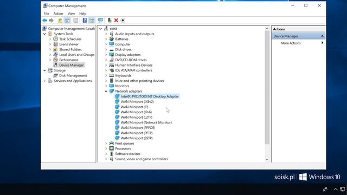
Task: Click the Forward arrow toolbar icon
Action: [51, 21]
